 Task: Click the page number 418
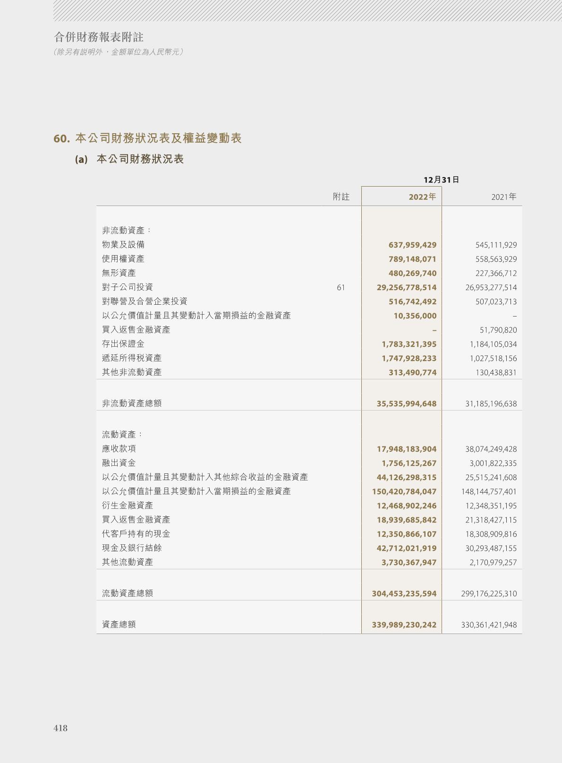60,728
